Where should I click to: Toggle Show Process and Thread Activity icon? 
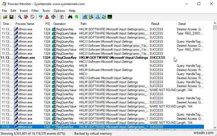pos(104,17)
